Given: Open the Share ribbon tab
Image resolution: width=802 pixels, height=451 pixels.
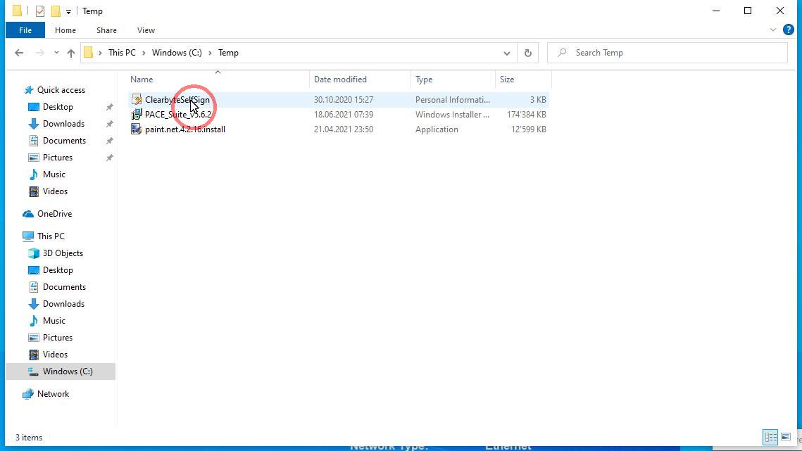Looking at the screenshot, I should click(x=106, y=30).
